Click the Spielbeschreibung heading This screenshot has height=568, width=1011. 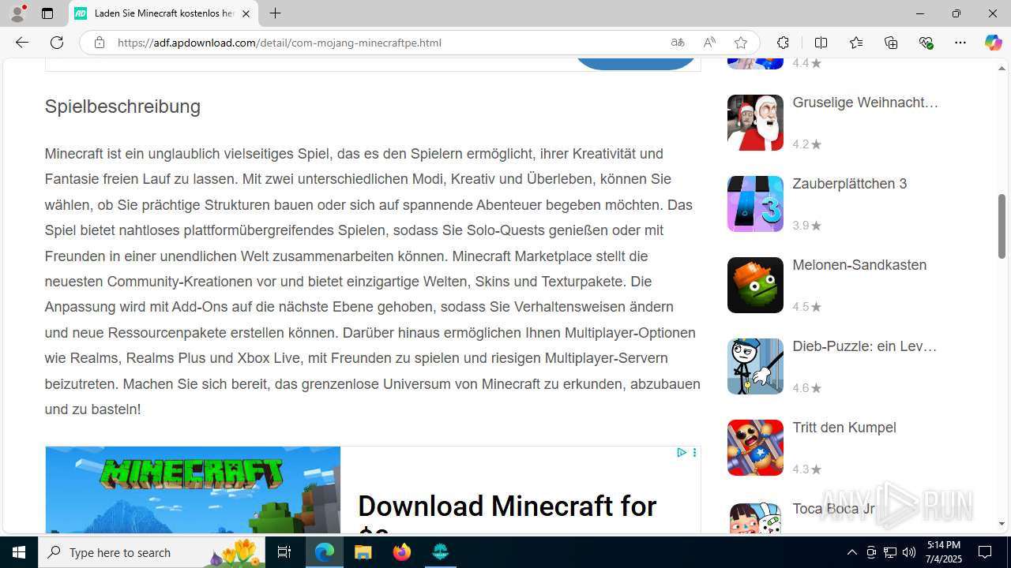pos(122,106)
